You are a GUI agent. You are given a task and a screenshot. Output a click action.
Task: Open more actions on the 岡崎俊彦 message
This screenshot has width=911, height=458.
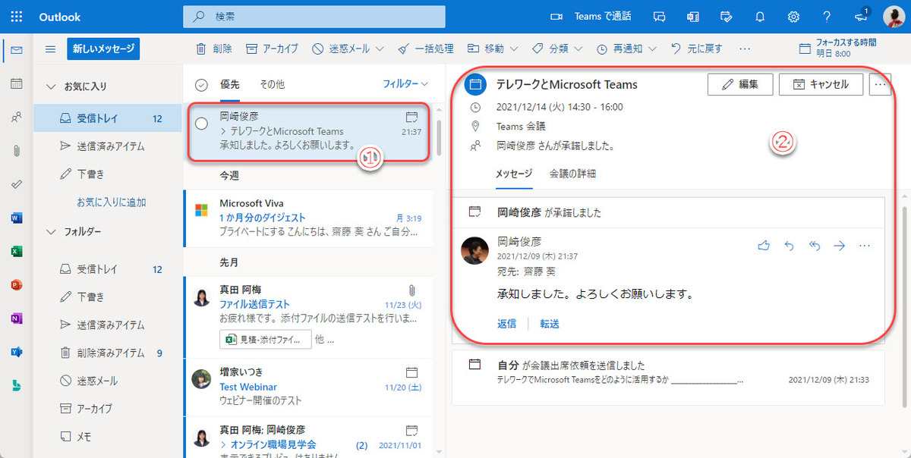click(x=864, y=246)
